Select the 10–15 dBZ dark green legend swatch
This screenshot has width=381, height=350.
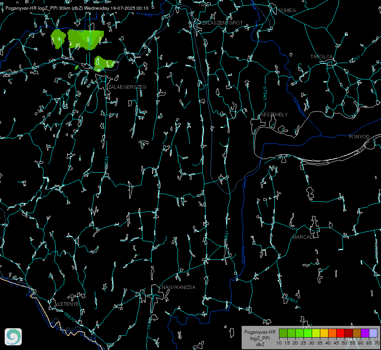pos(283,333)
